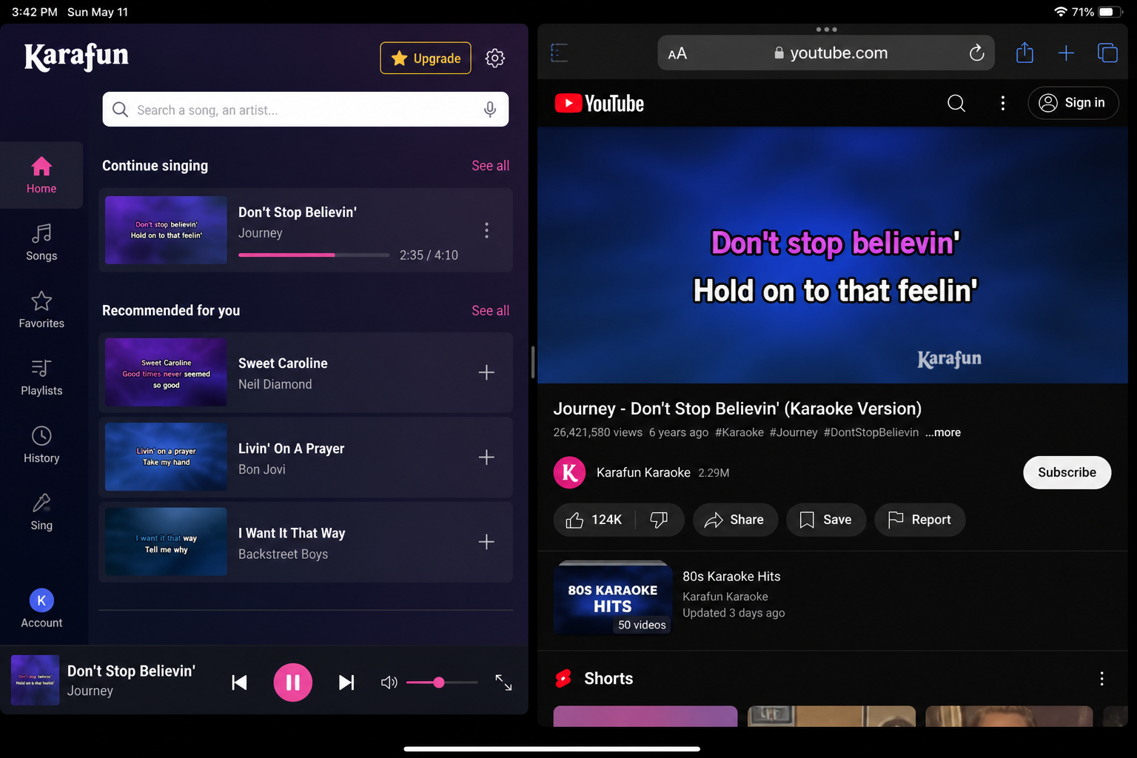Report the YouTube video

click(920, 520)
